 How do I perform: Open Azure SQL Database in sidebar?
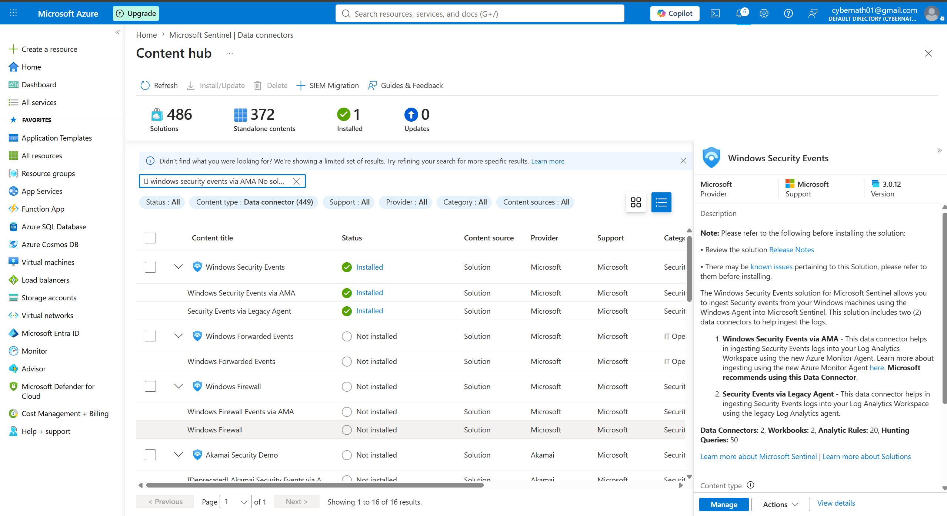54,227
